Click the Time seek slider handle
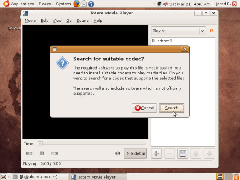This screenshot has width=240, height=180. (40, 143)
